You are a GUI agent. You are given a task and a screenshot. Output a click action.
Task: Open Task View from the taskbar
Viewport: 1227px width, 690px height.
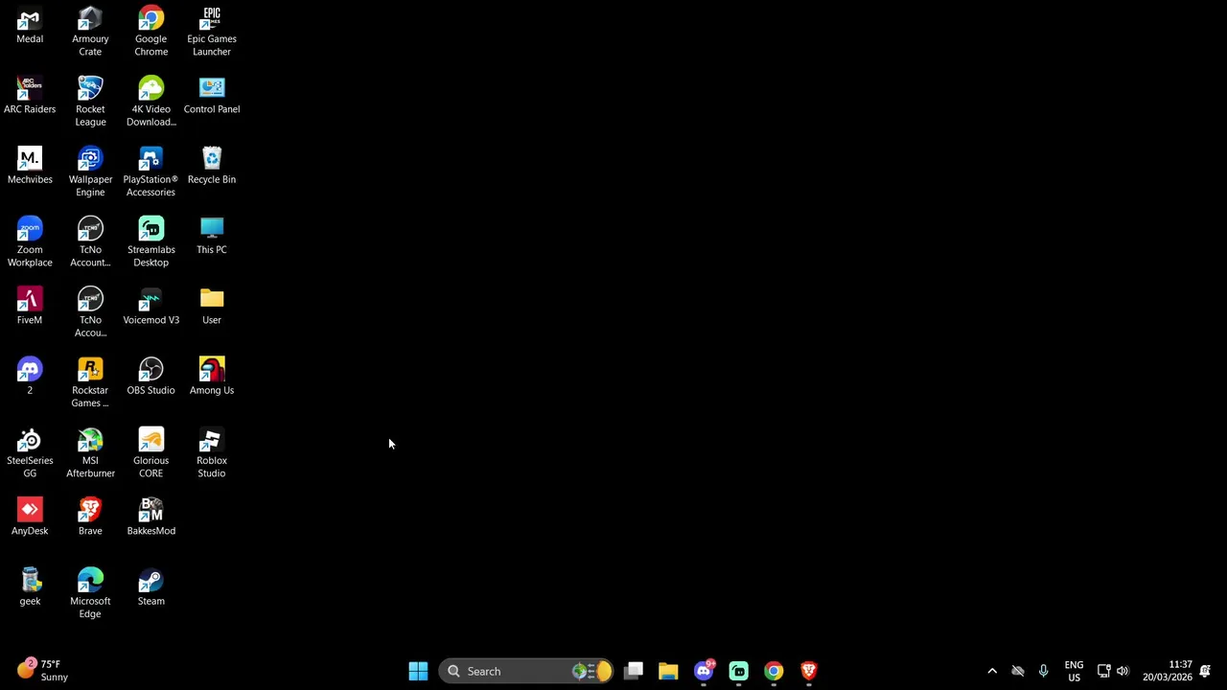(634, 671)
